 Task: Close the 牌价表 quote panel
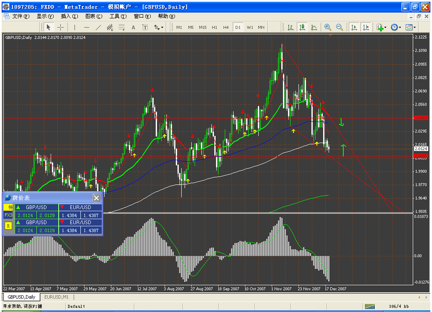coord(96,198)
